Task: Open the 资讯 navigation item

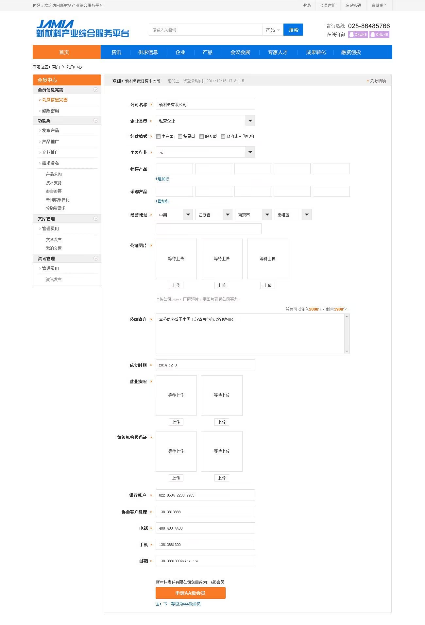Action: tap(116, 52)
